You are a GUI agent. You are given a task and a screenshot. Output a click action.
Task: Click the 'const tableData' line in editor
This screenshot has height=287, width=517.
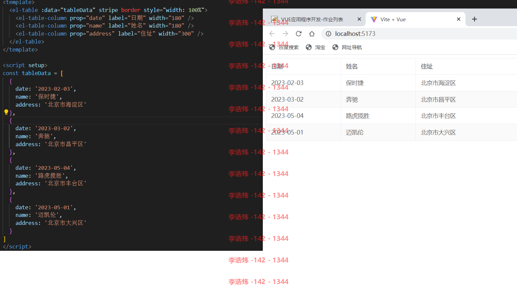33,73
